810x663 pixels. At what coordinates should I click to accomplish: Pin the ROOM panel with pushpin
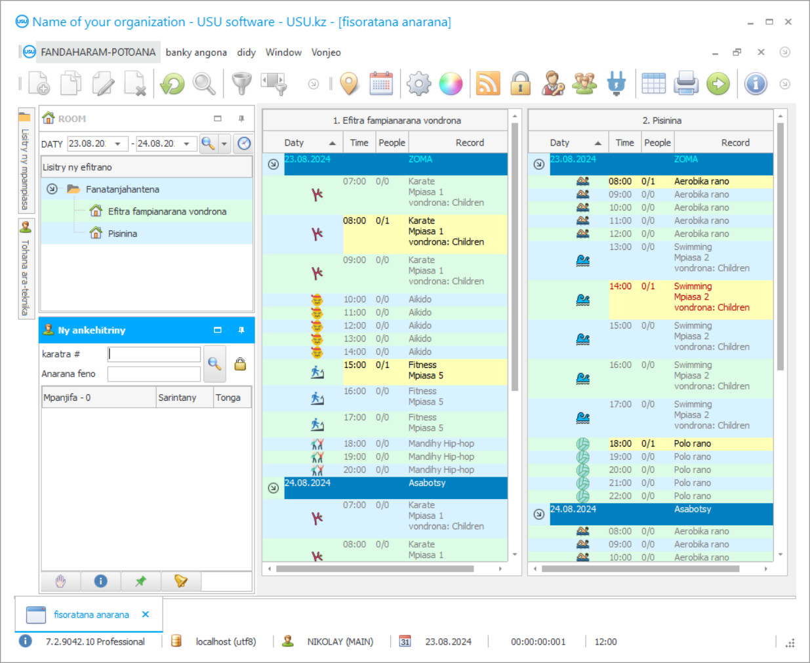point(241,119)
